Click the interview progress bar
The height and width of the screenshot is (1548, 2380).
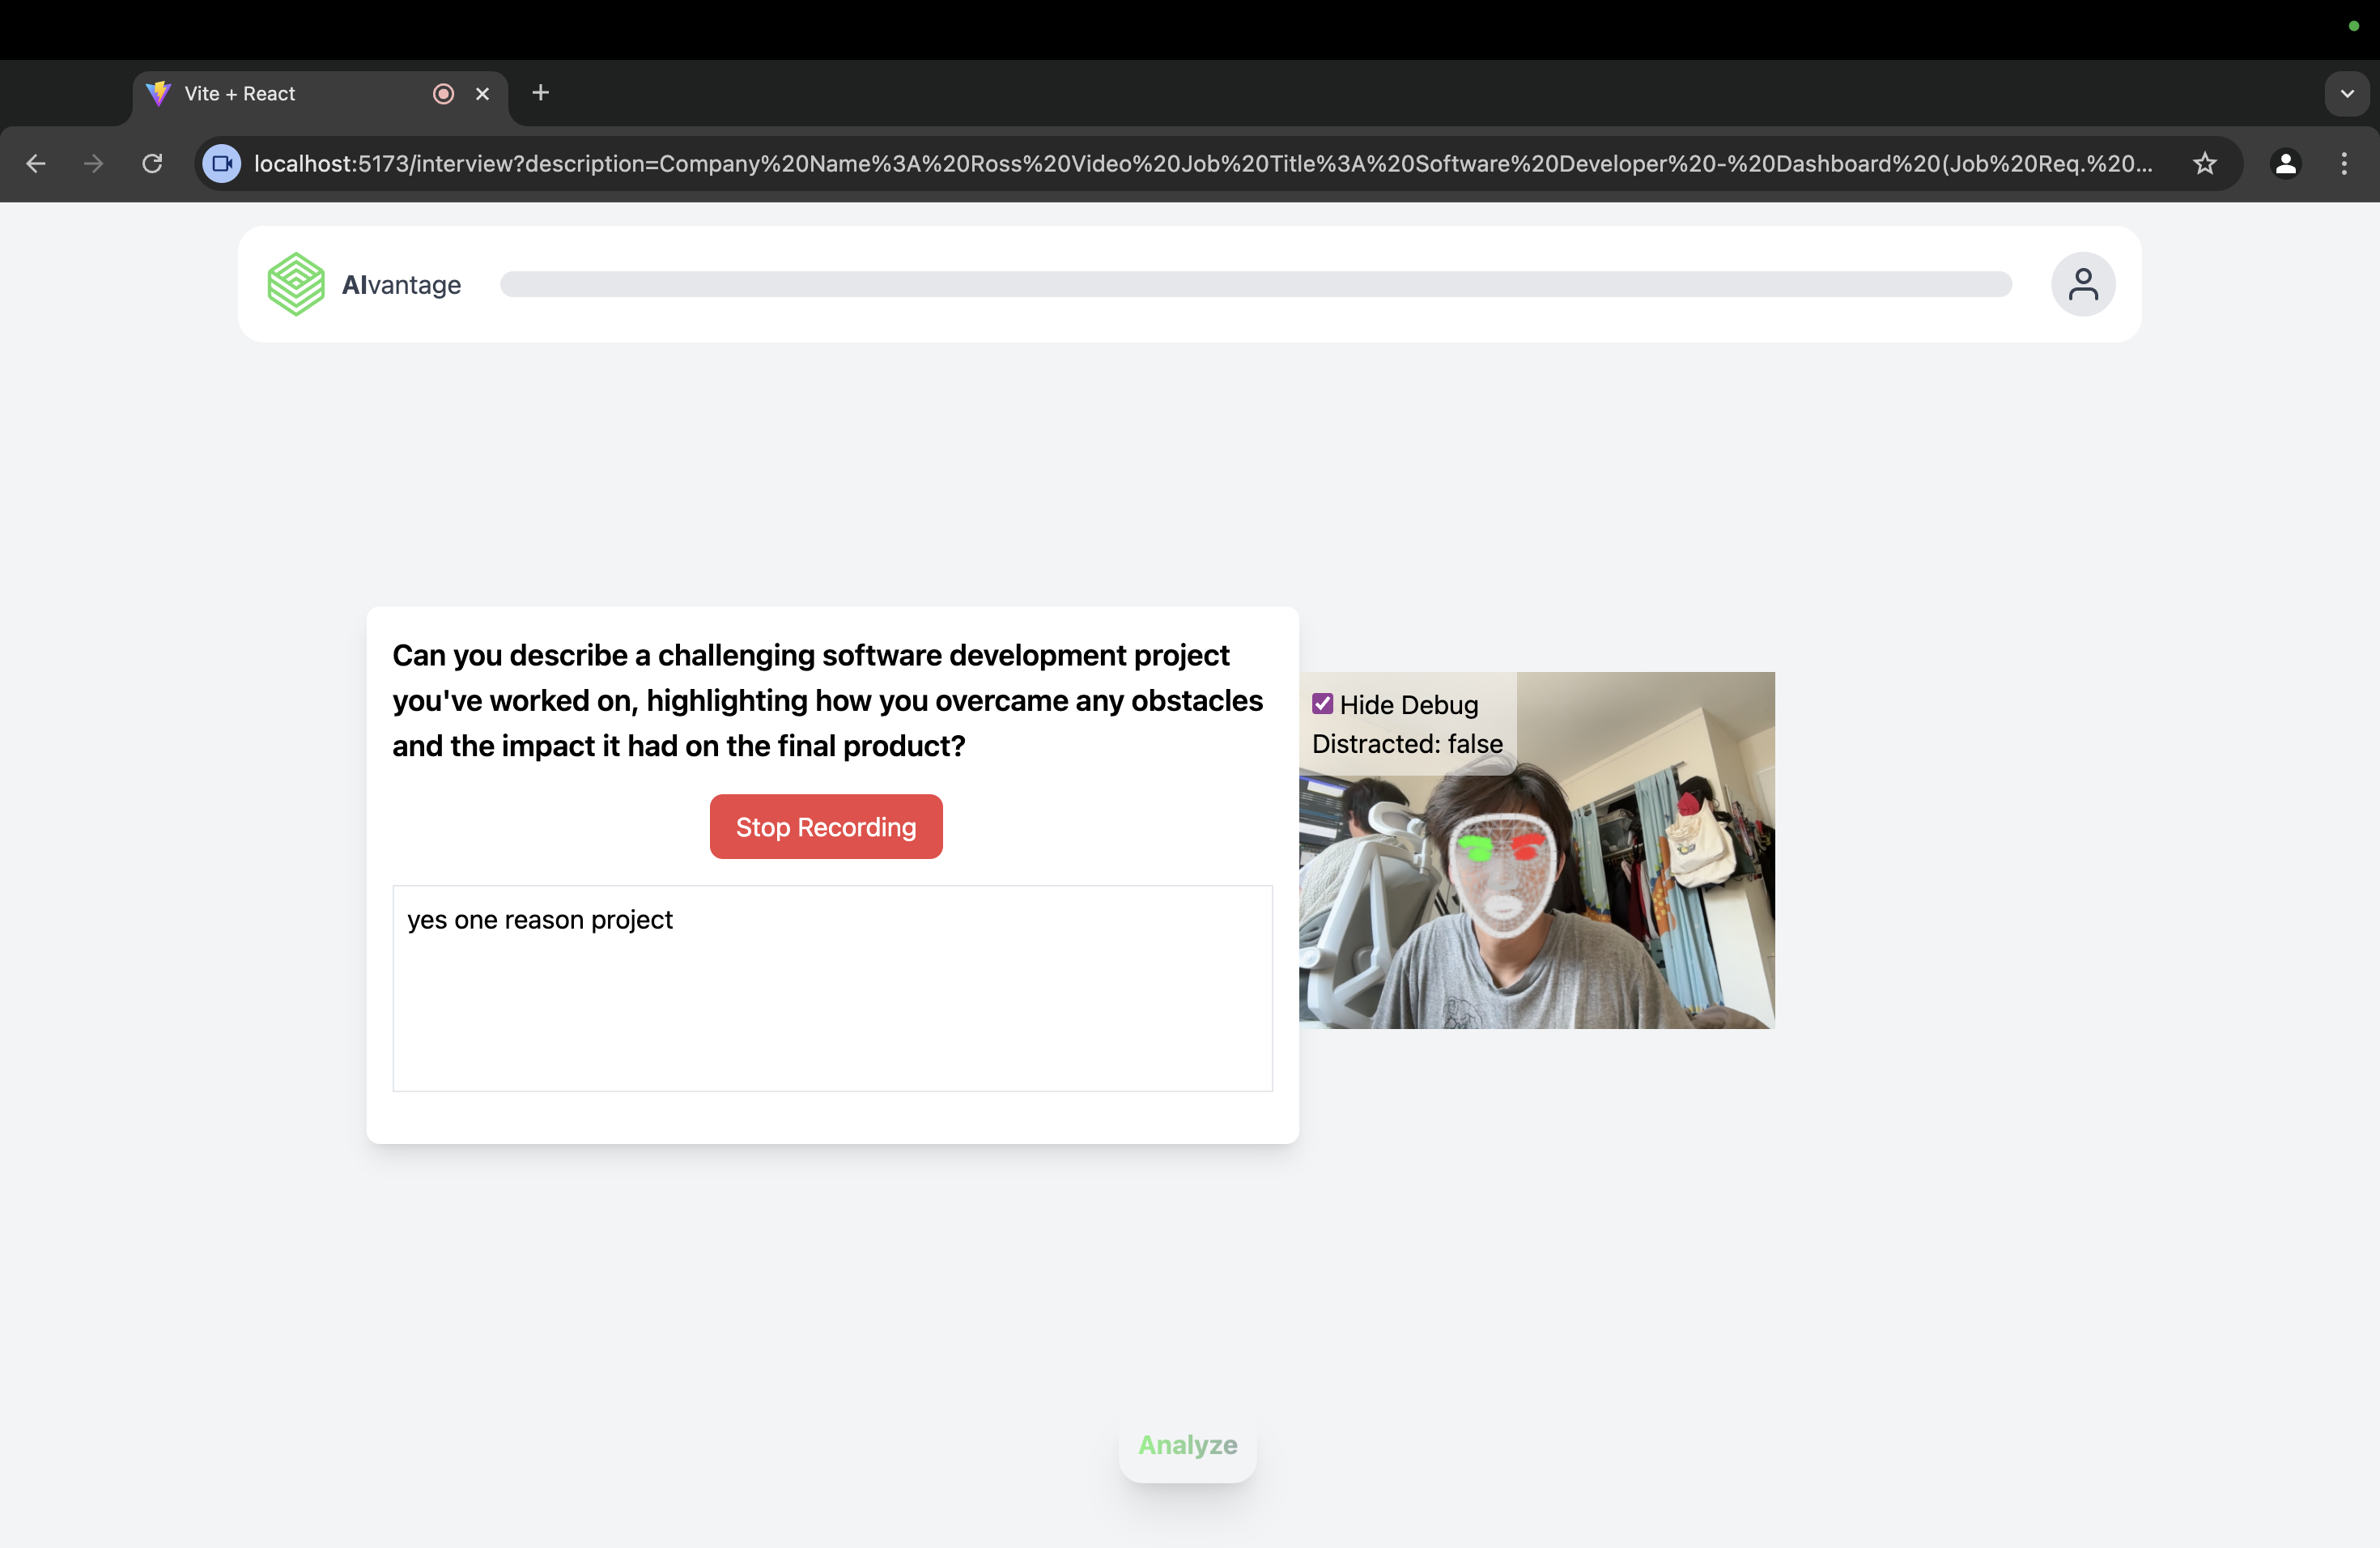pyautogui.click(x=1255, y=284)
